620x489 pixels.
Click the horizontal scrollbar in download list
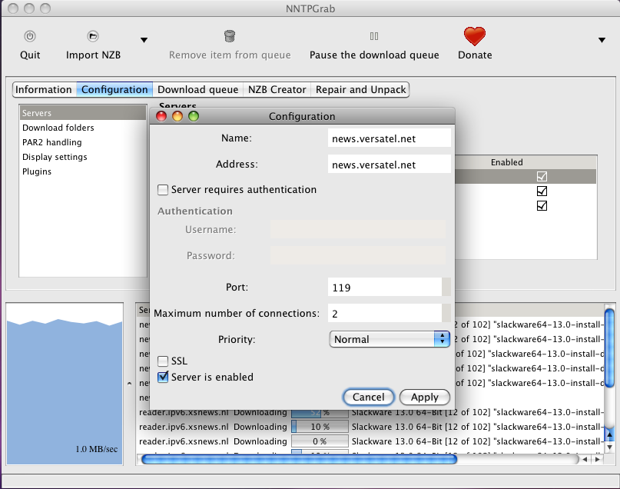tap(298, 459)
